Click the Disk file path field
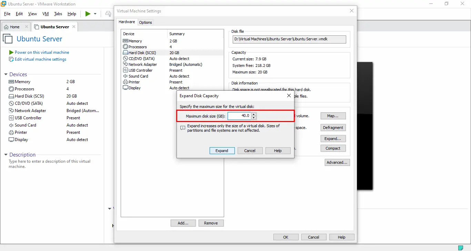This screenshot has height=251, width=471. click(289, 39)
